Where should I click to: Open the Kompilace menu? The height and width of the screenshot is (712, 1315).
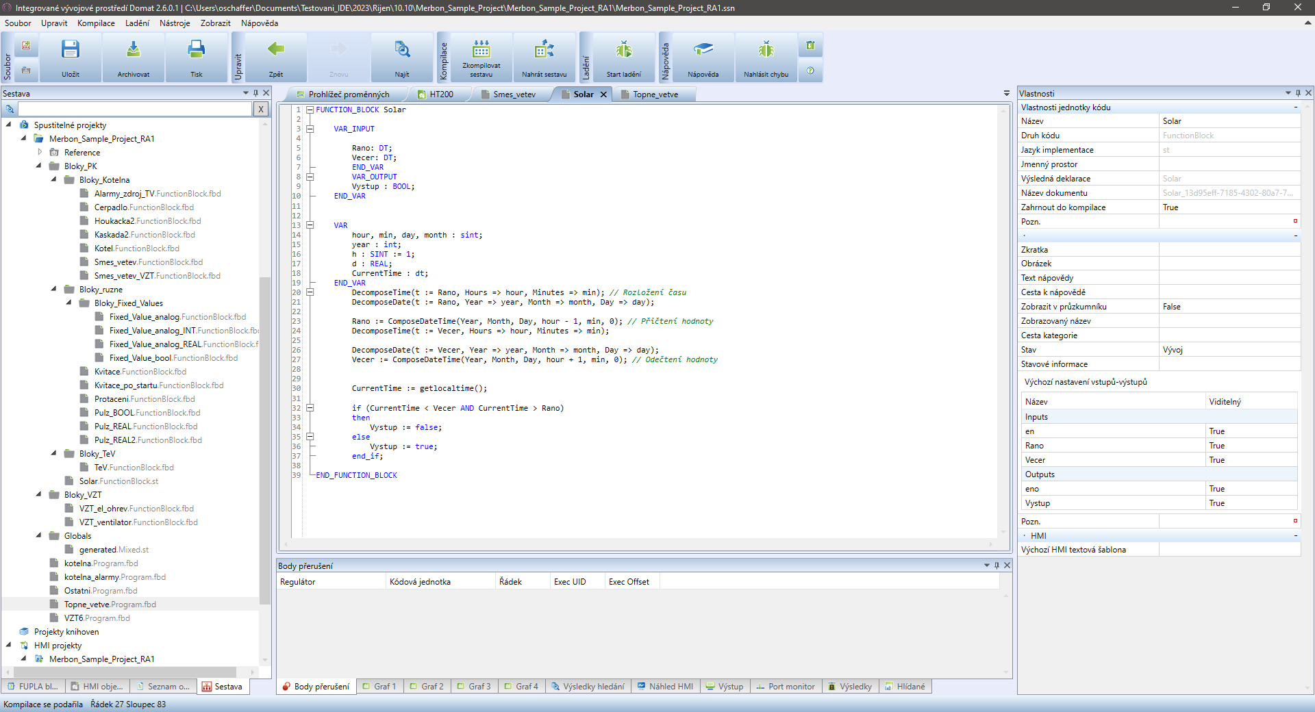click(96, 23)
